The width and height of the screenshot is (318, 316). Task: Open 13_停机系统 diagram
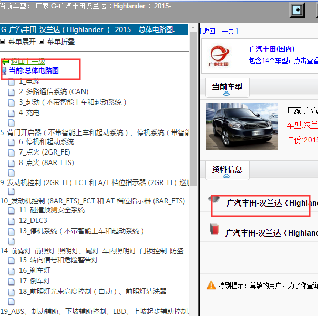tap(81, 231)
